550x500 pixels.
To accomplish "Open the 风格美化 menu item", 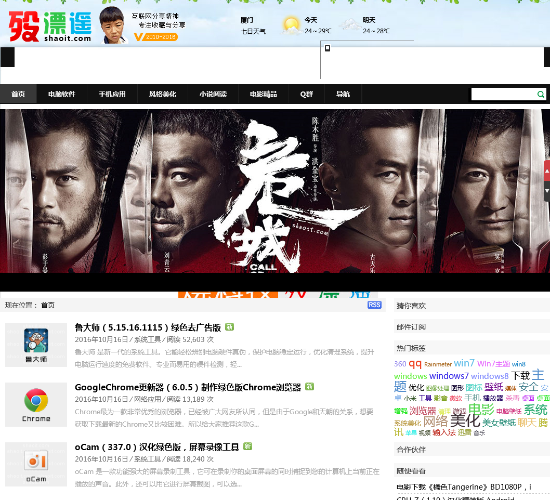I will pos(163,94).
